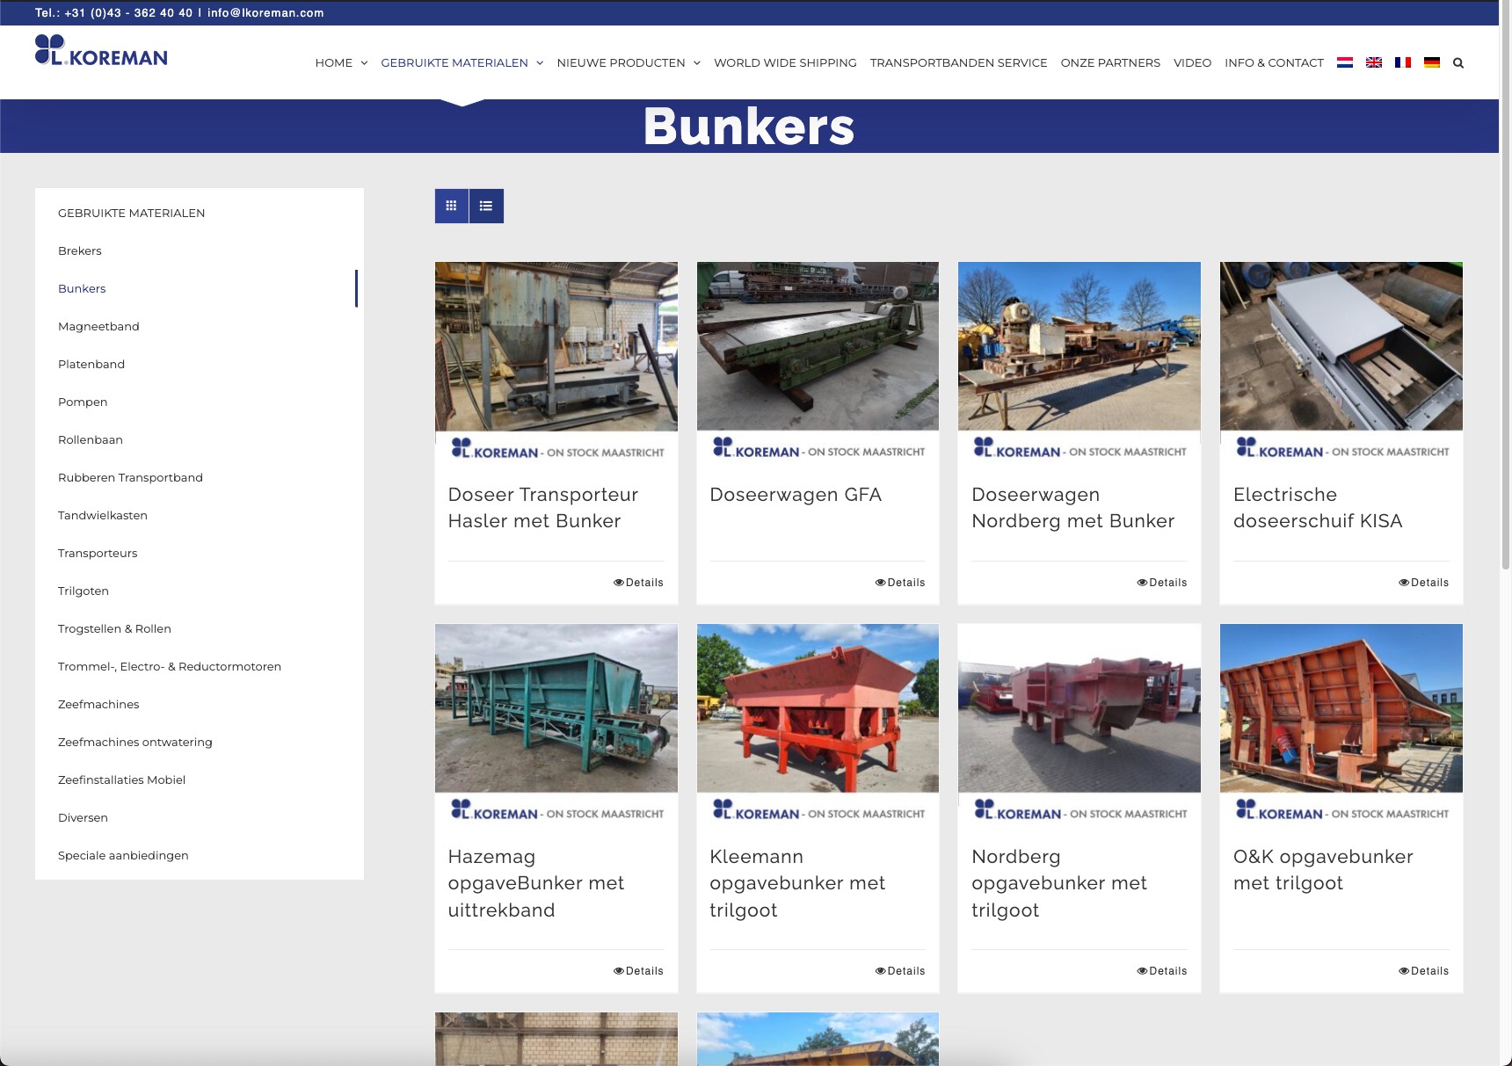The width and height of the screenshot is (1512, 1066).
Task: Click Hazemag opgaveBunker met uittrekband title
Action: (x=536, y=883)
